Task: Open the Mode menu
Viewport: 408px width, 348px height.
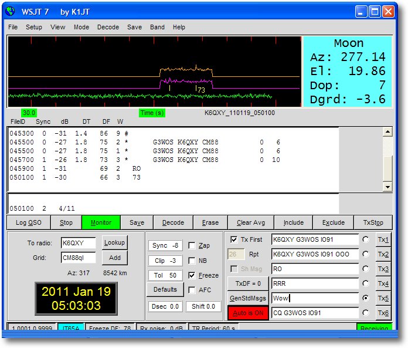Action: 81,27
